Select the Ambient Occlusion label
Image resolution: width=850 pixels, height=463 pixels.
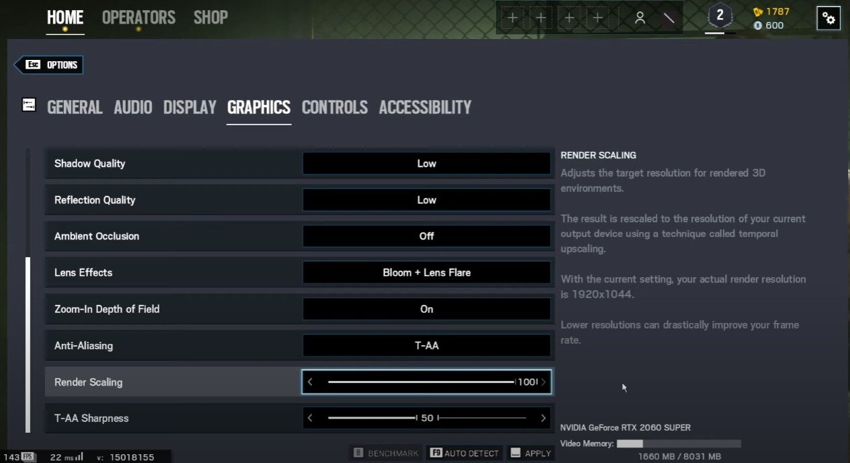pos(97,236)
